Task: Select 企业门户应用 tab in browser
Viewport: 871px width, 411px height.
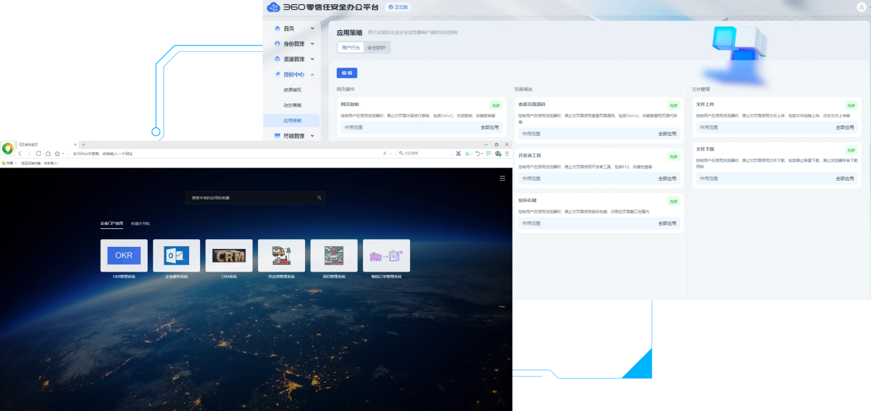Action: tap(112, 223)
